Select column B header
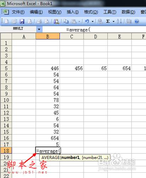This screenshot has width=146, height=178. pyautogui.click(x=48, y=36)
